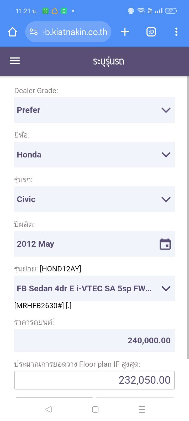Expand the Civic model dropdown
This screenshot has height=421, width=189.
(94, 199)
